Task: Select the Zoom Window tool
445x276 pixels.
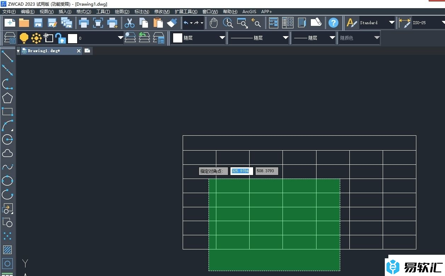Action: click(242, 23)
